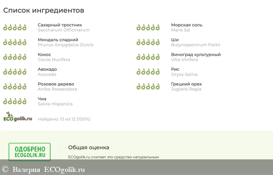
Task: Click the rating icons beside Миндаль сладкий
Action: pyautogui.click(x=15, y=42)
